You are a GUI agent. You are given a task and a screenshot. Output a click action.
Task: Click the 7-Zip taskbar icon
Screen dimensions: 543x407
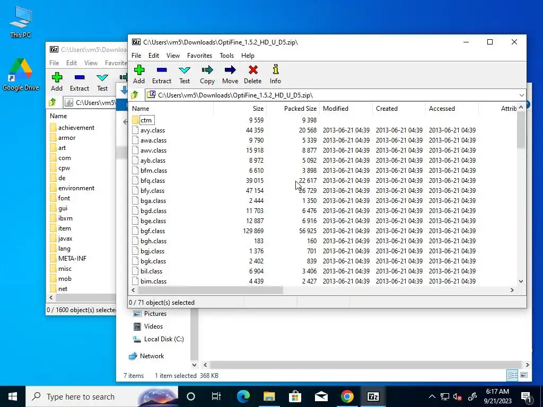tap(373, 396)
